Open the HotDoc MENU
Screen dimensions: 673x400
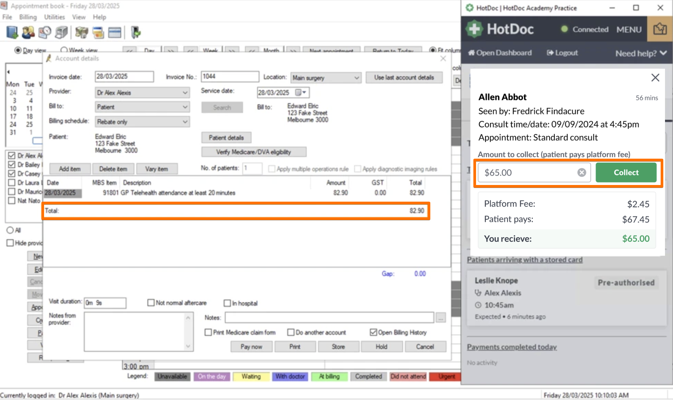click(x=629, y=29)
